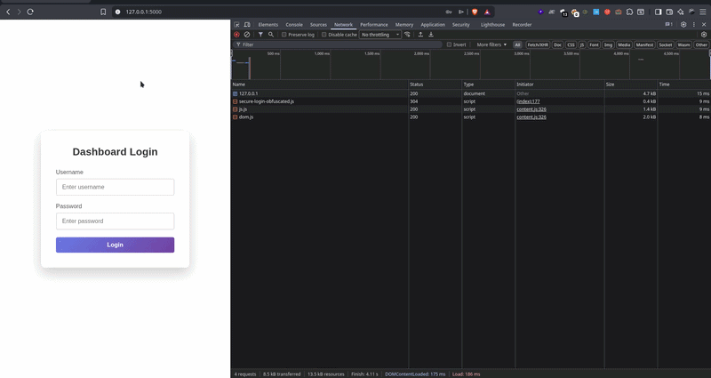
Task: Click the Password input field
Action: pyautogui.click(x=116, y=221)
